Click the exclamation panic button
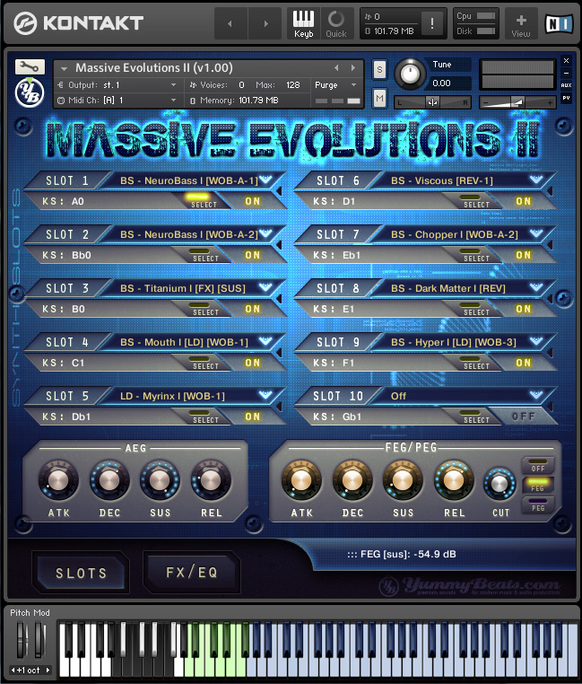This screenshot has width=582, height=684. pyautogui.click(x=432, y=23)
